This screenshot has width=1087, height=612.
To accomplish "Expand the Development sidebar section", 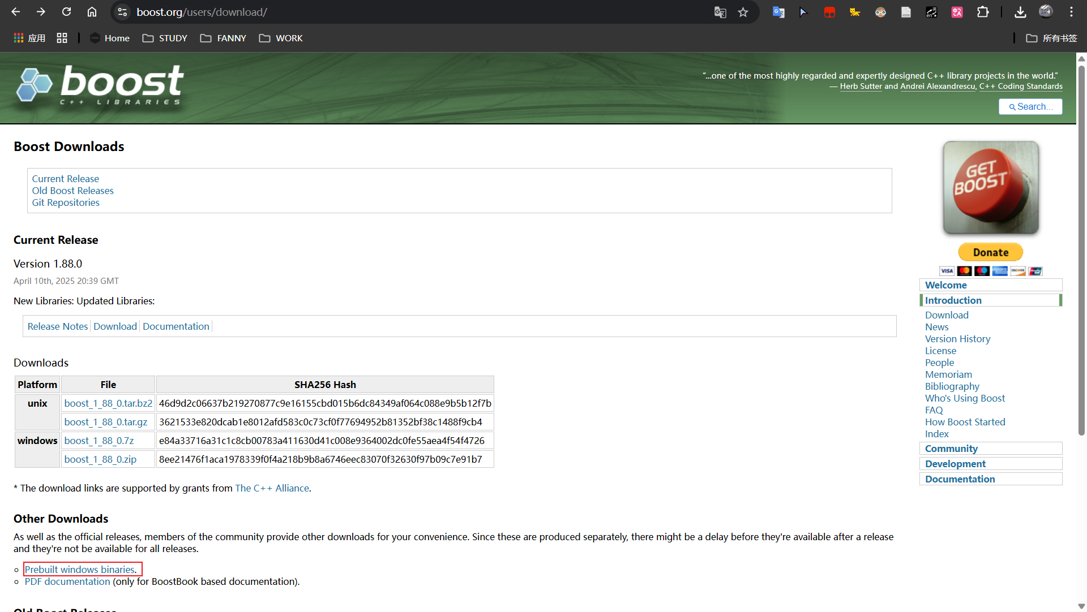I will pos(955,464).
